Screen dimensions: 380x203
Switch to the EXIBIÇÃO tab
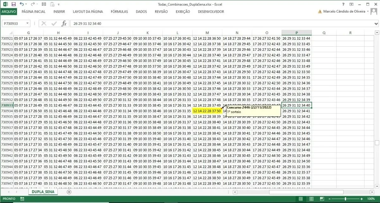[183, 12]
